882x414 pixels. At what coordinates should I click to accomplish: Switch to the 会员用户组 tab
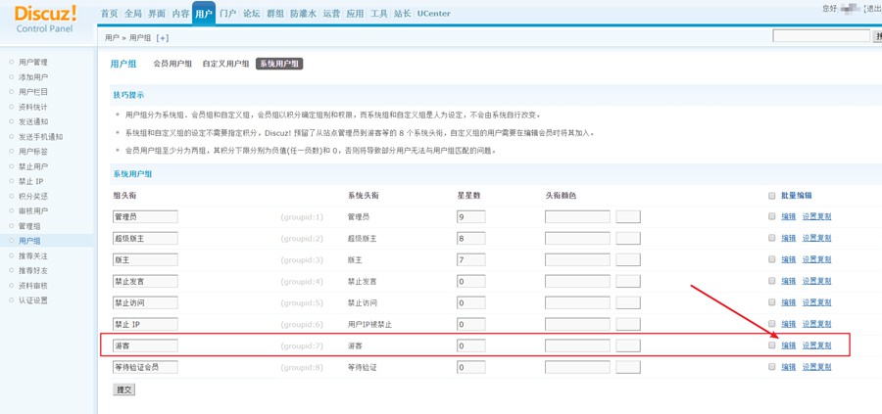click(x=172, y=64)
